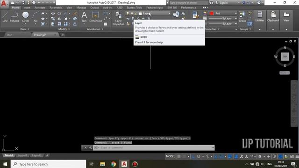
Task: Toggle grid display in status bar
Action: coord(179,156)
